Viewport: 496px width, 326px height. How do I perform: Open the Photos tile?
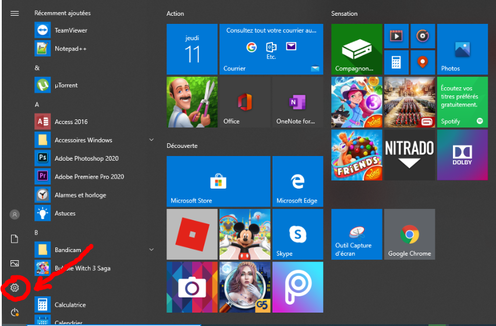tap(462, 49)
